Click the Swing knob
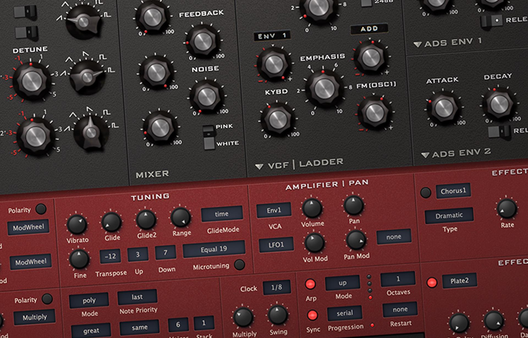This screenshot has width=528, height=338. (x=278, y=315)
